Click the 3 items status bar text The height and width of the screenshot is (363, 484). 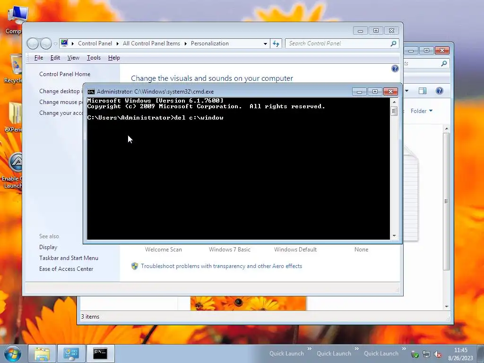point(90,316)
